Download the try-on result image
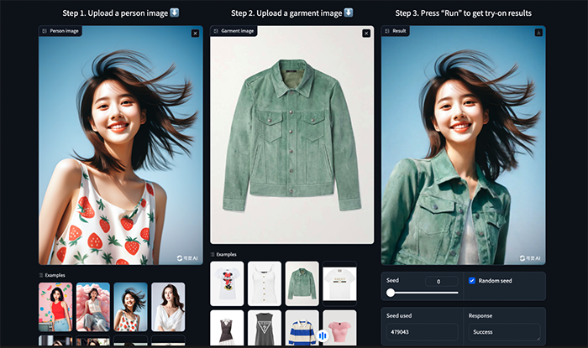This screenshot has width=588, height=348. [x=538, y=33]
